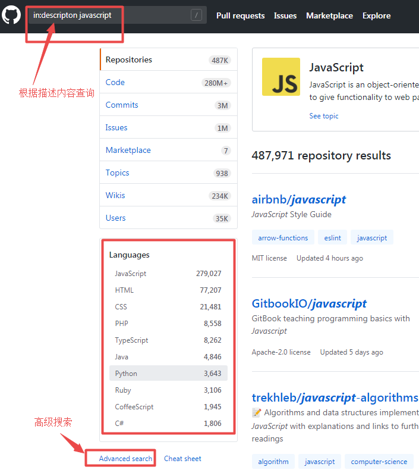Click the javascript tag under airbnb/javascript
This screenshot has height=470, width=419.
tap(372, 238)
